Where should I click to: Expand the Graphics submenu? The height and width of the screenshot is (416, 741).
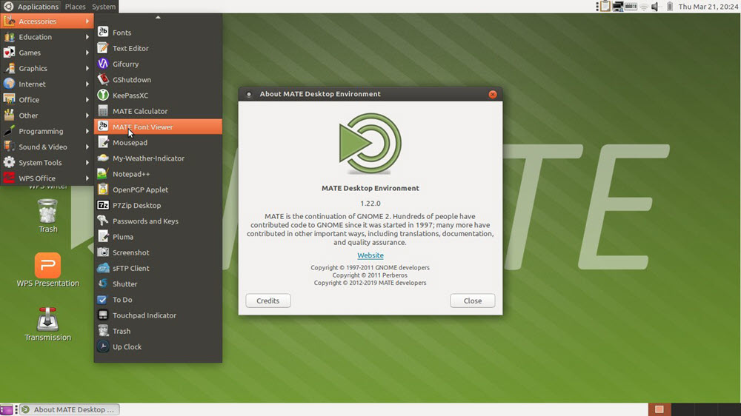(33, 69)
